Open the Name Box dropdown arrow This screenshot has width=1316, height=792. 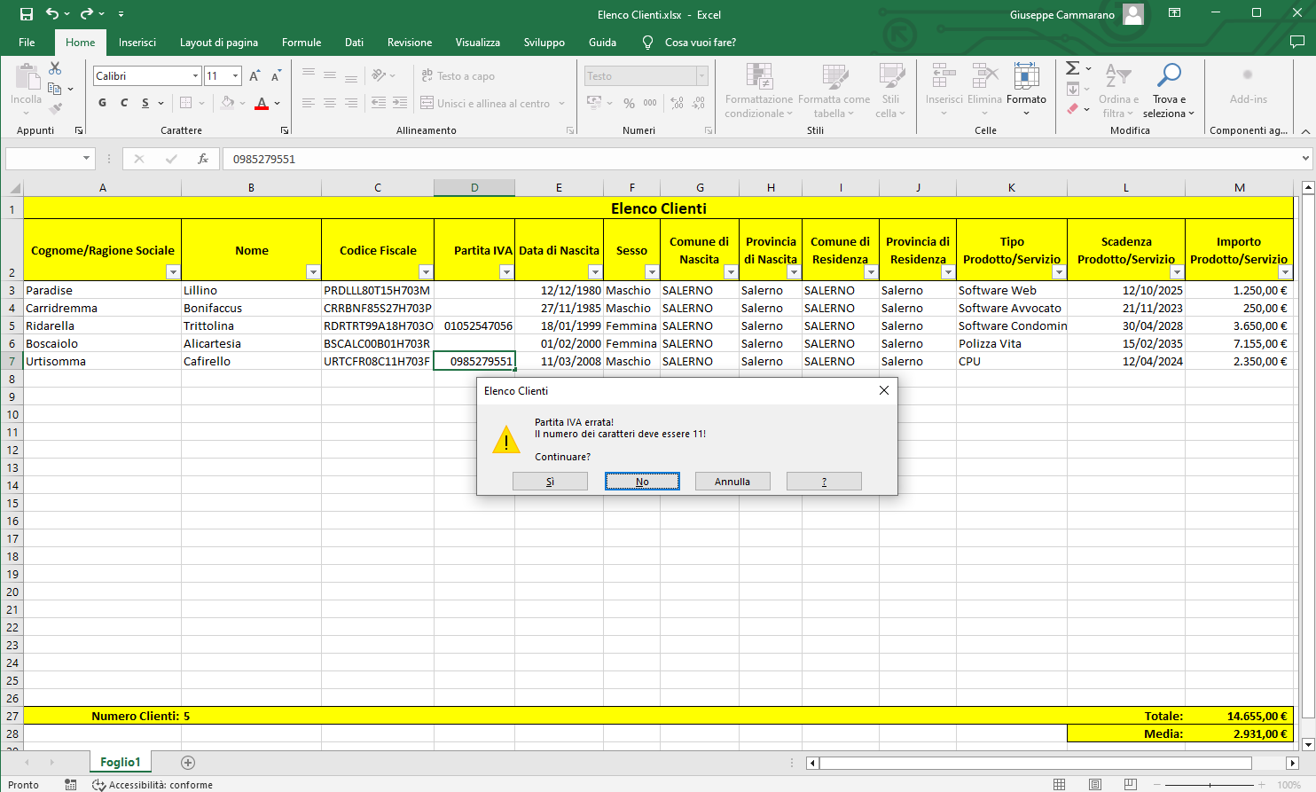[x=86, y=159]
